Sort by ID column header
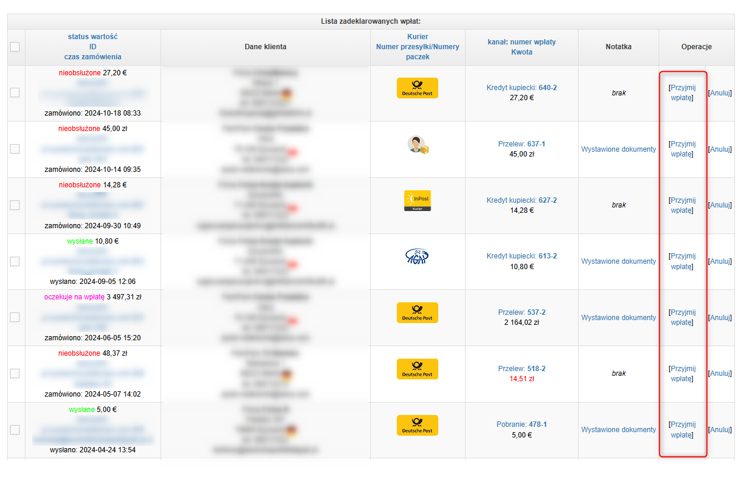 coord(93,47)
